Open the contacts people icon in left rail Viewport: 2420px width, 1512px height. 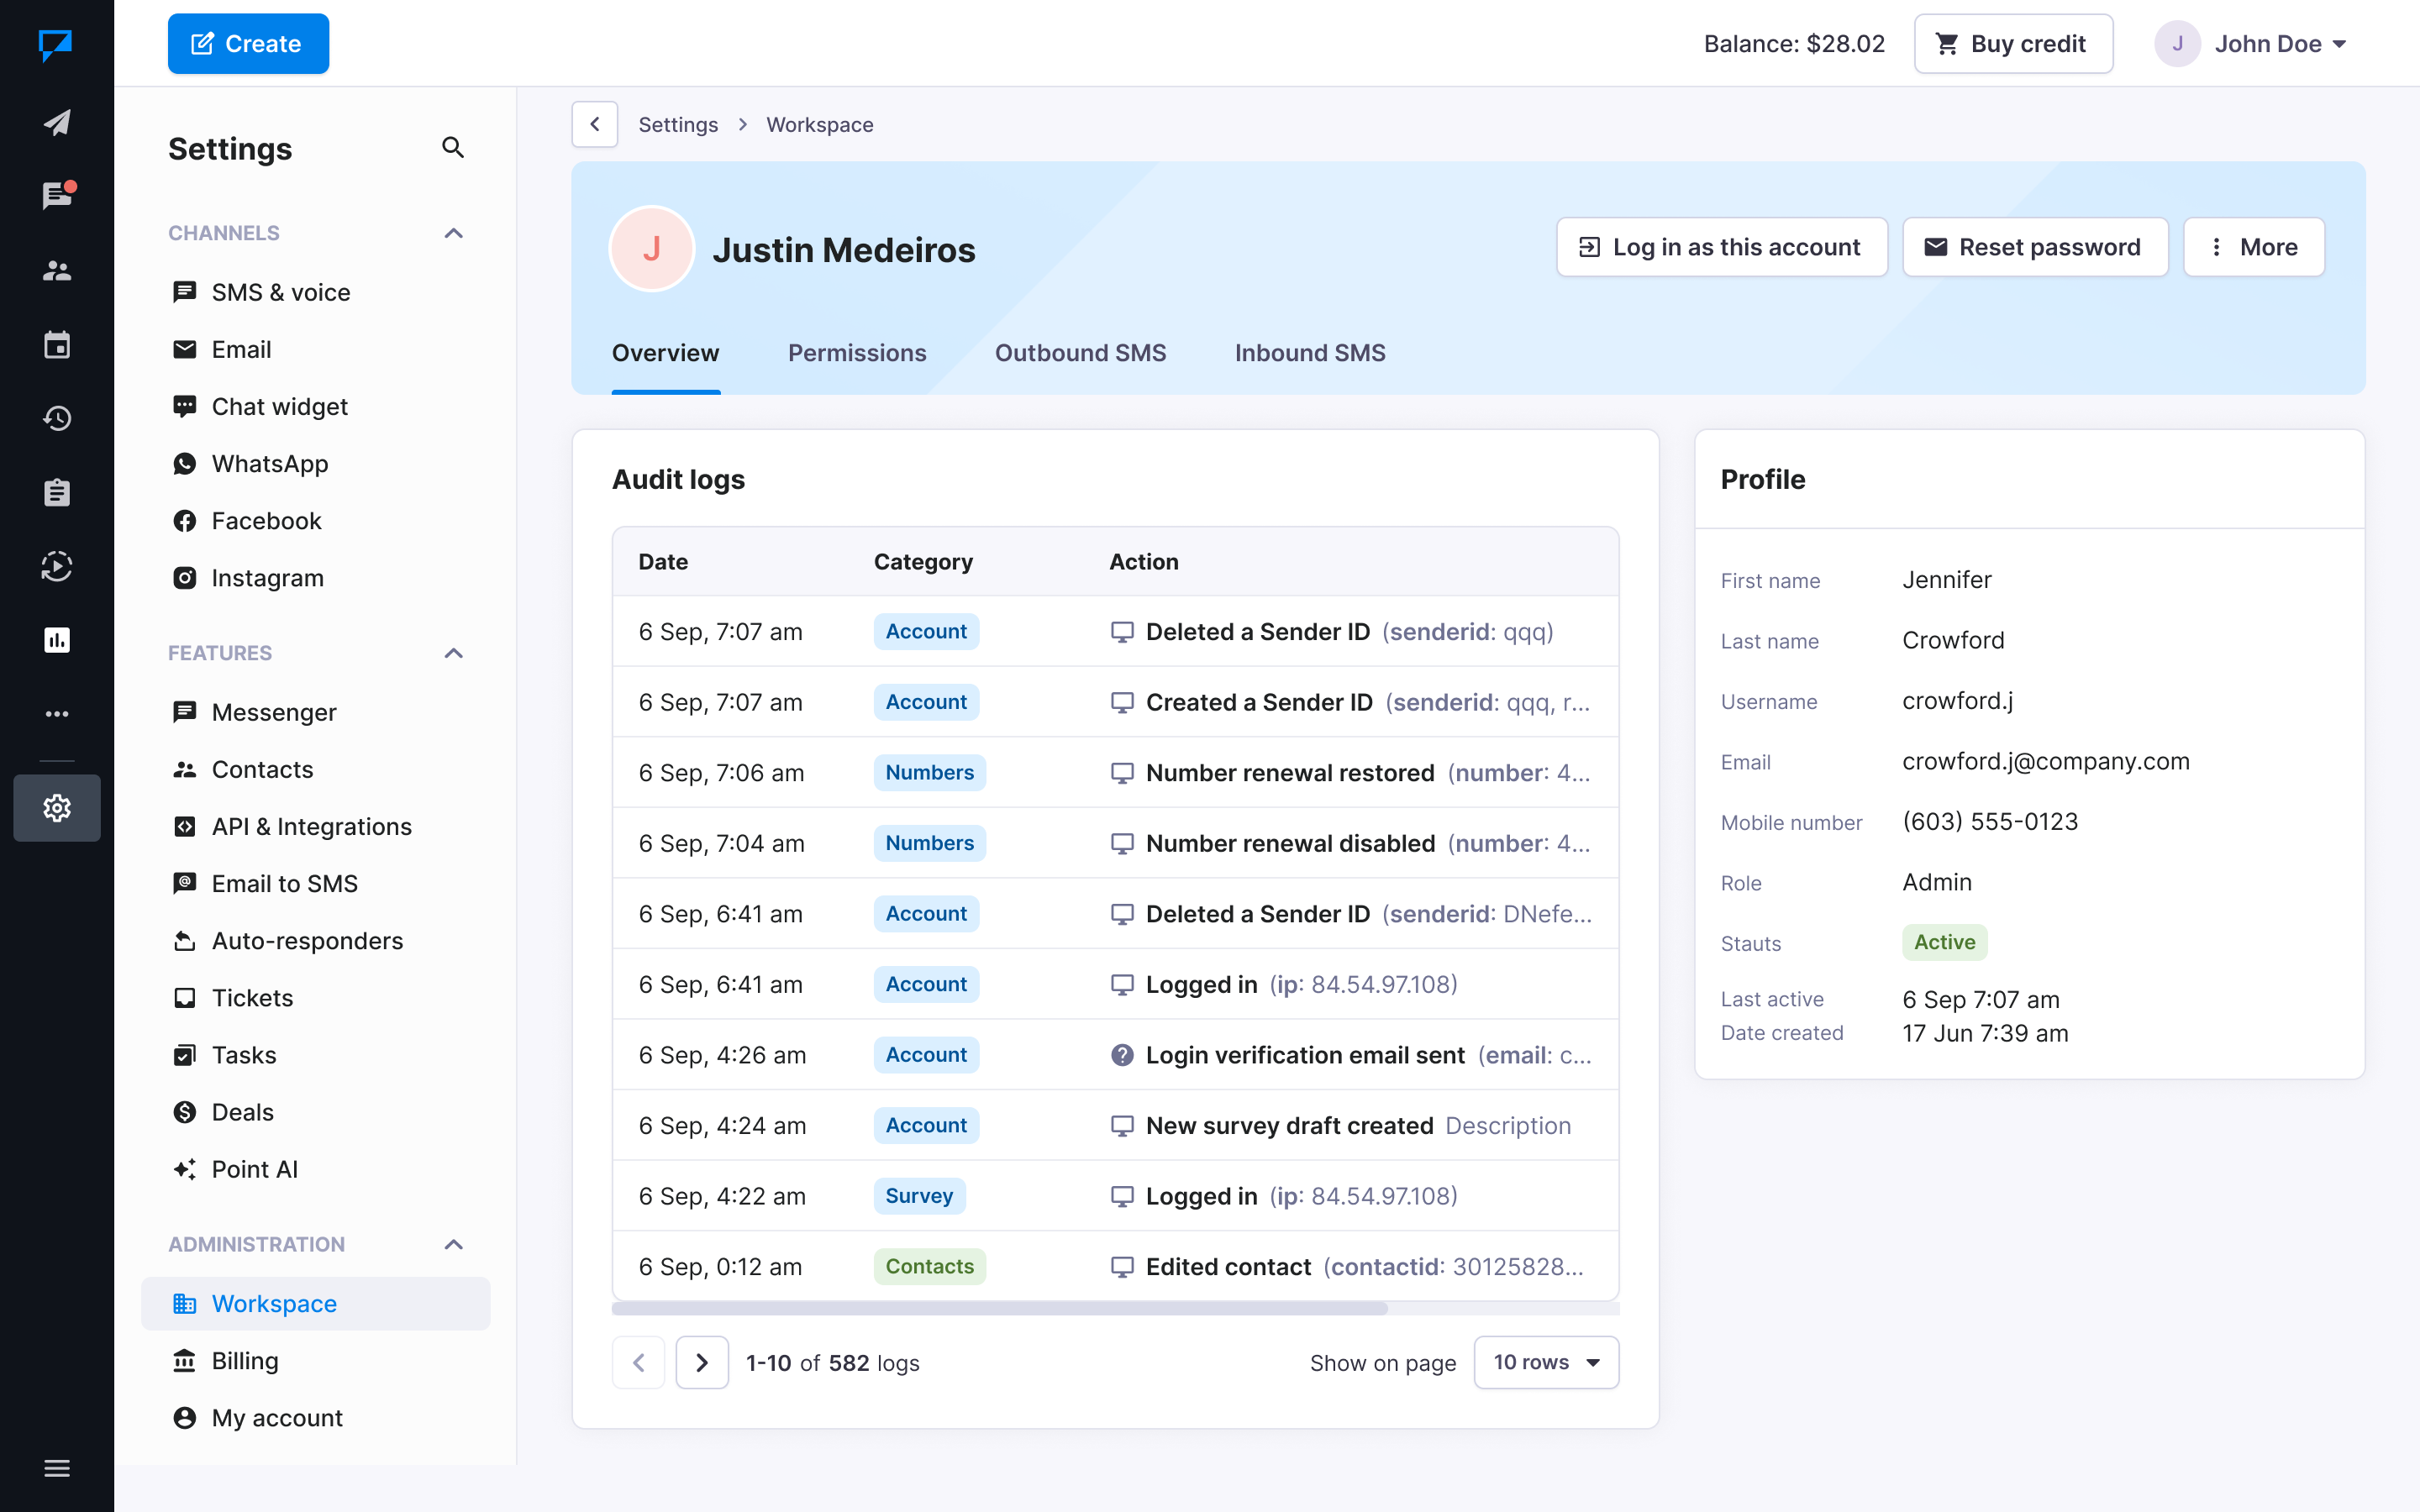click(x=57, y=270)
